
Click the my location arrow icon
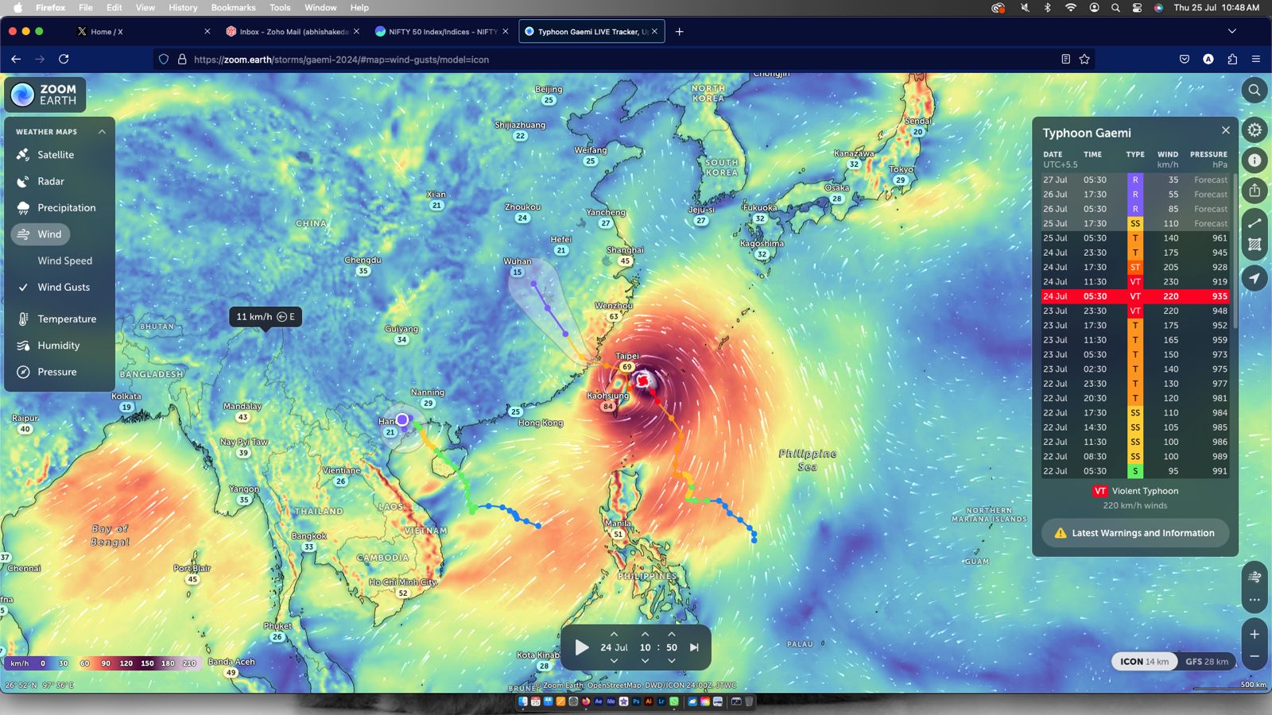[1254, 278]
